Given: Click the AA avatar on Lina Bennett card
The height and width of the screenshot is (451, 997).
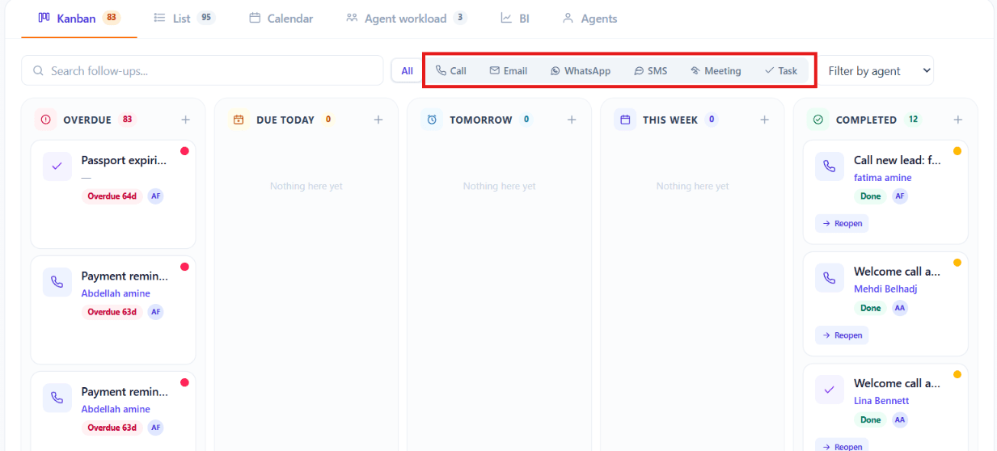Looking at the screenshot, I should [x=900, y=419].
